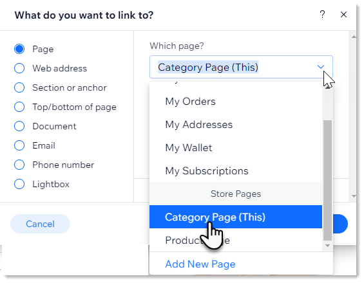Screen dimensions: 364x283
Task: Choose the Section or anchor radio
Action: (x=19, y=87)
